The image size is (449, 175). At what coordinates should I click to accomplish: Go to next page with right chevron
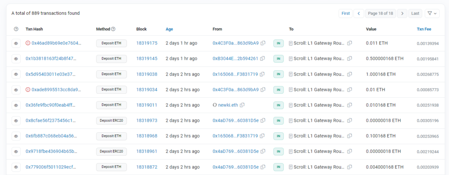click(403, 14)
